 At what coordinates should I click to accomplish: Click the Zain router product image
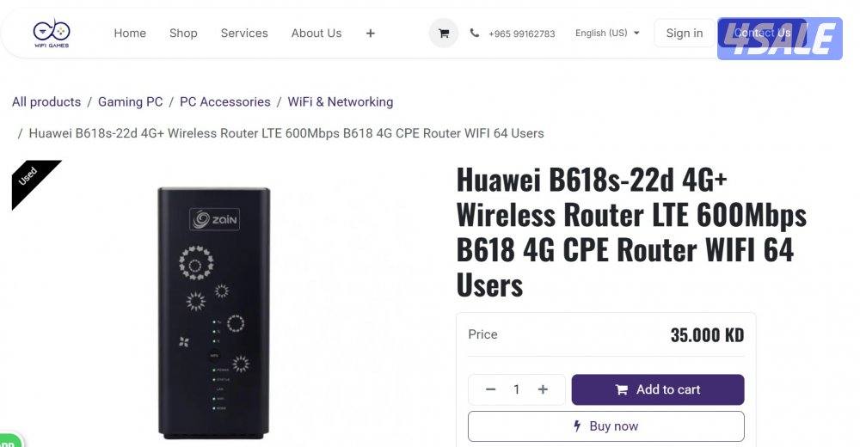coord(214,313)
